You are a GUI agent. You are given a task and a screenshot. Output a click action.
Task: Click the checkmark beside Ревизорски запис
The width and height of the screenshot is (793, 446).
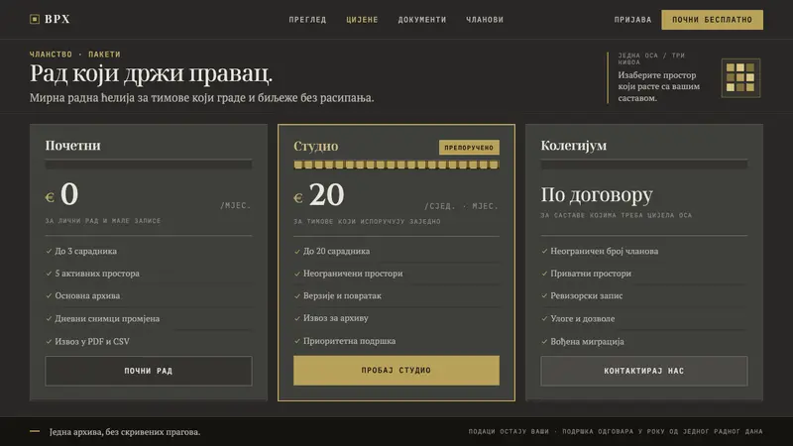pyautogui.click(x=544, y=295)
